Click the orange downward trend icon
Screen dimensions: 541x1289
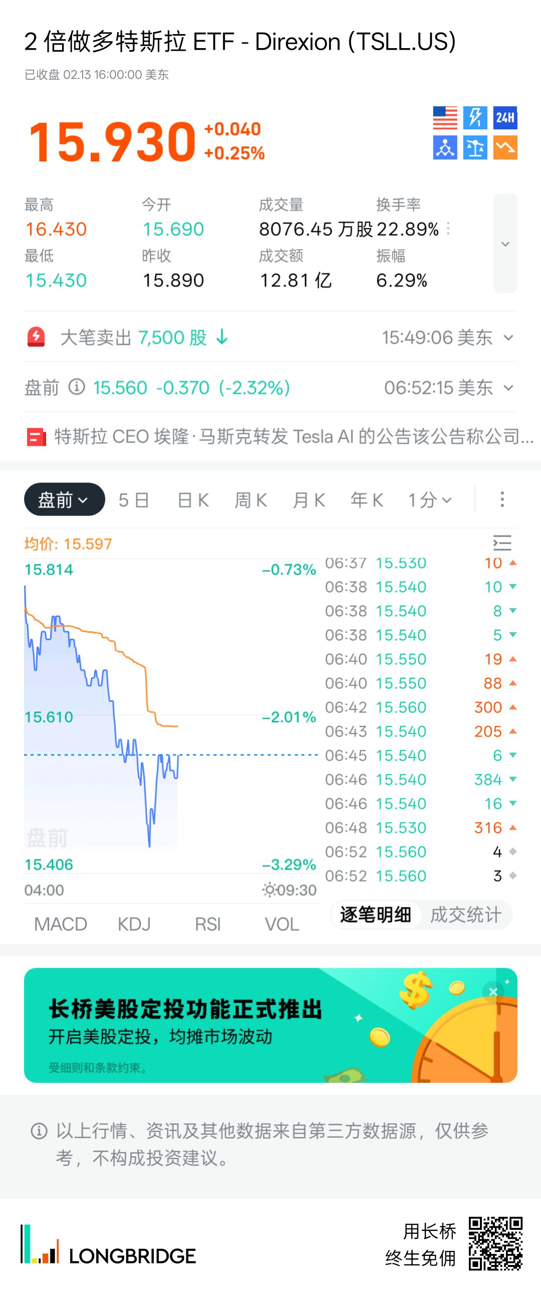505,148
